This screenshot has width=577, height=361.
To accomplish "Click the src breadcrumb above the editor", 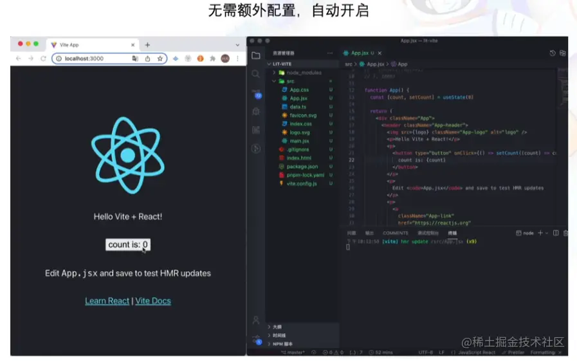I will 349,64.
